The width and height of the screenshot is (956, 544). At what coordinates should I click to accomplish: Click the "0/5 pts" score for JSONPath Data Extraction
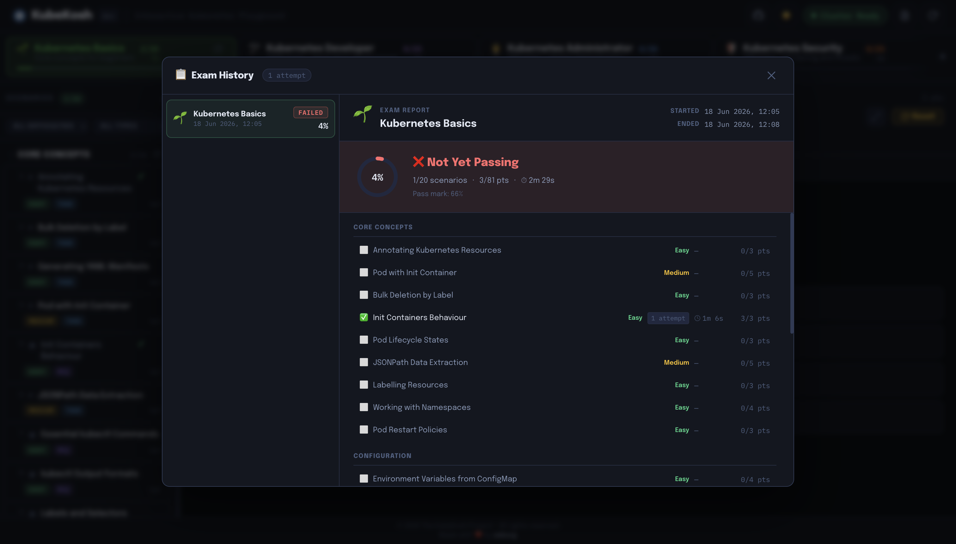755,363
